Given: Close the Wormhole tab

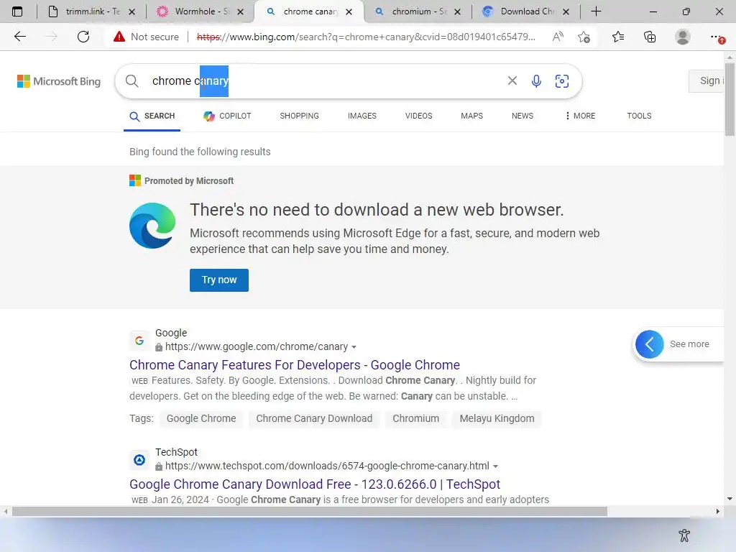Looking at the screenshot, I should [240, 11].
